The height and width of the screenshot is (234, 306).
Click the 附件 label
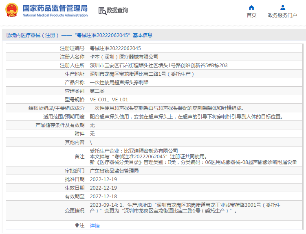tap(79, 134)
